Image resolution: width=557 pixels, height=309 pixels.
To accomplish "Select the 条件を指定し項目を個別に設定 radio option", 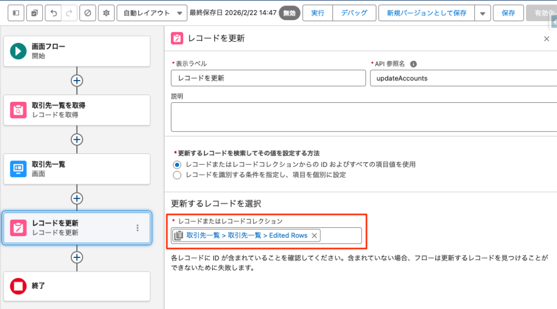I will click(x=176, y=175).
